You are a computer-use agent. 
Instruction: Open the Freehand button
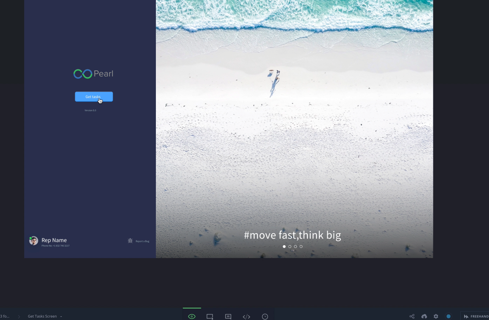pos(476,316)
